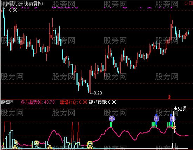This screenshot has width=193, height=150.
Task: Click the rightmost yellow smiley face icon
Action: (x=90, y=143)
